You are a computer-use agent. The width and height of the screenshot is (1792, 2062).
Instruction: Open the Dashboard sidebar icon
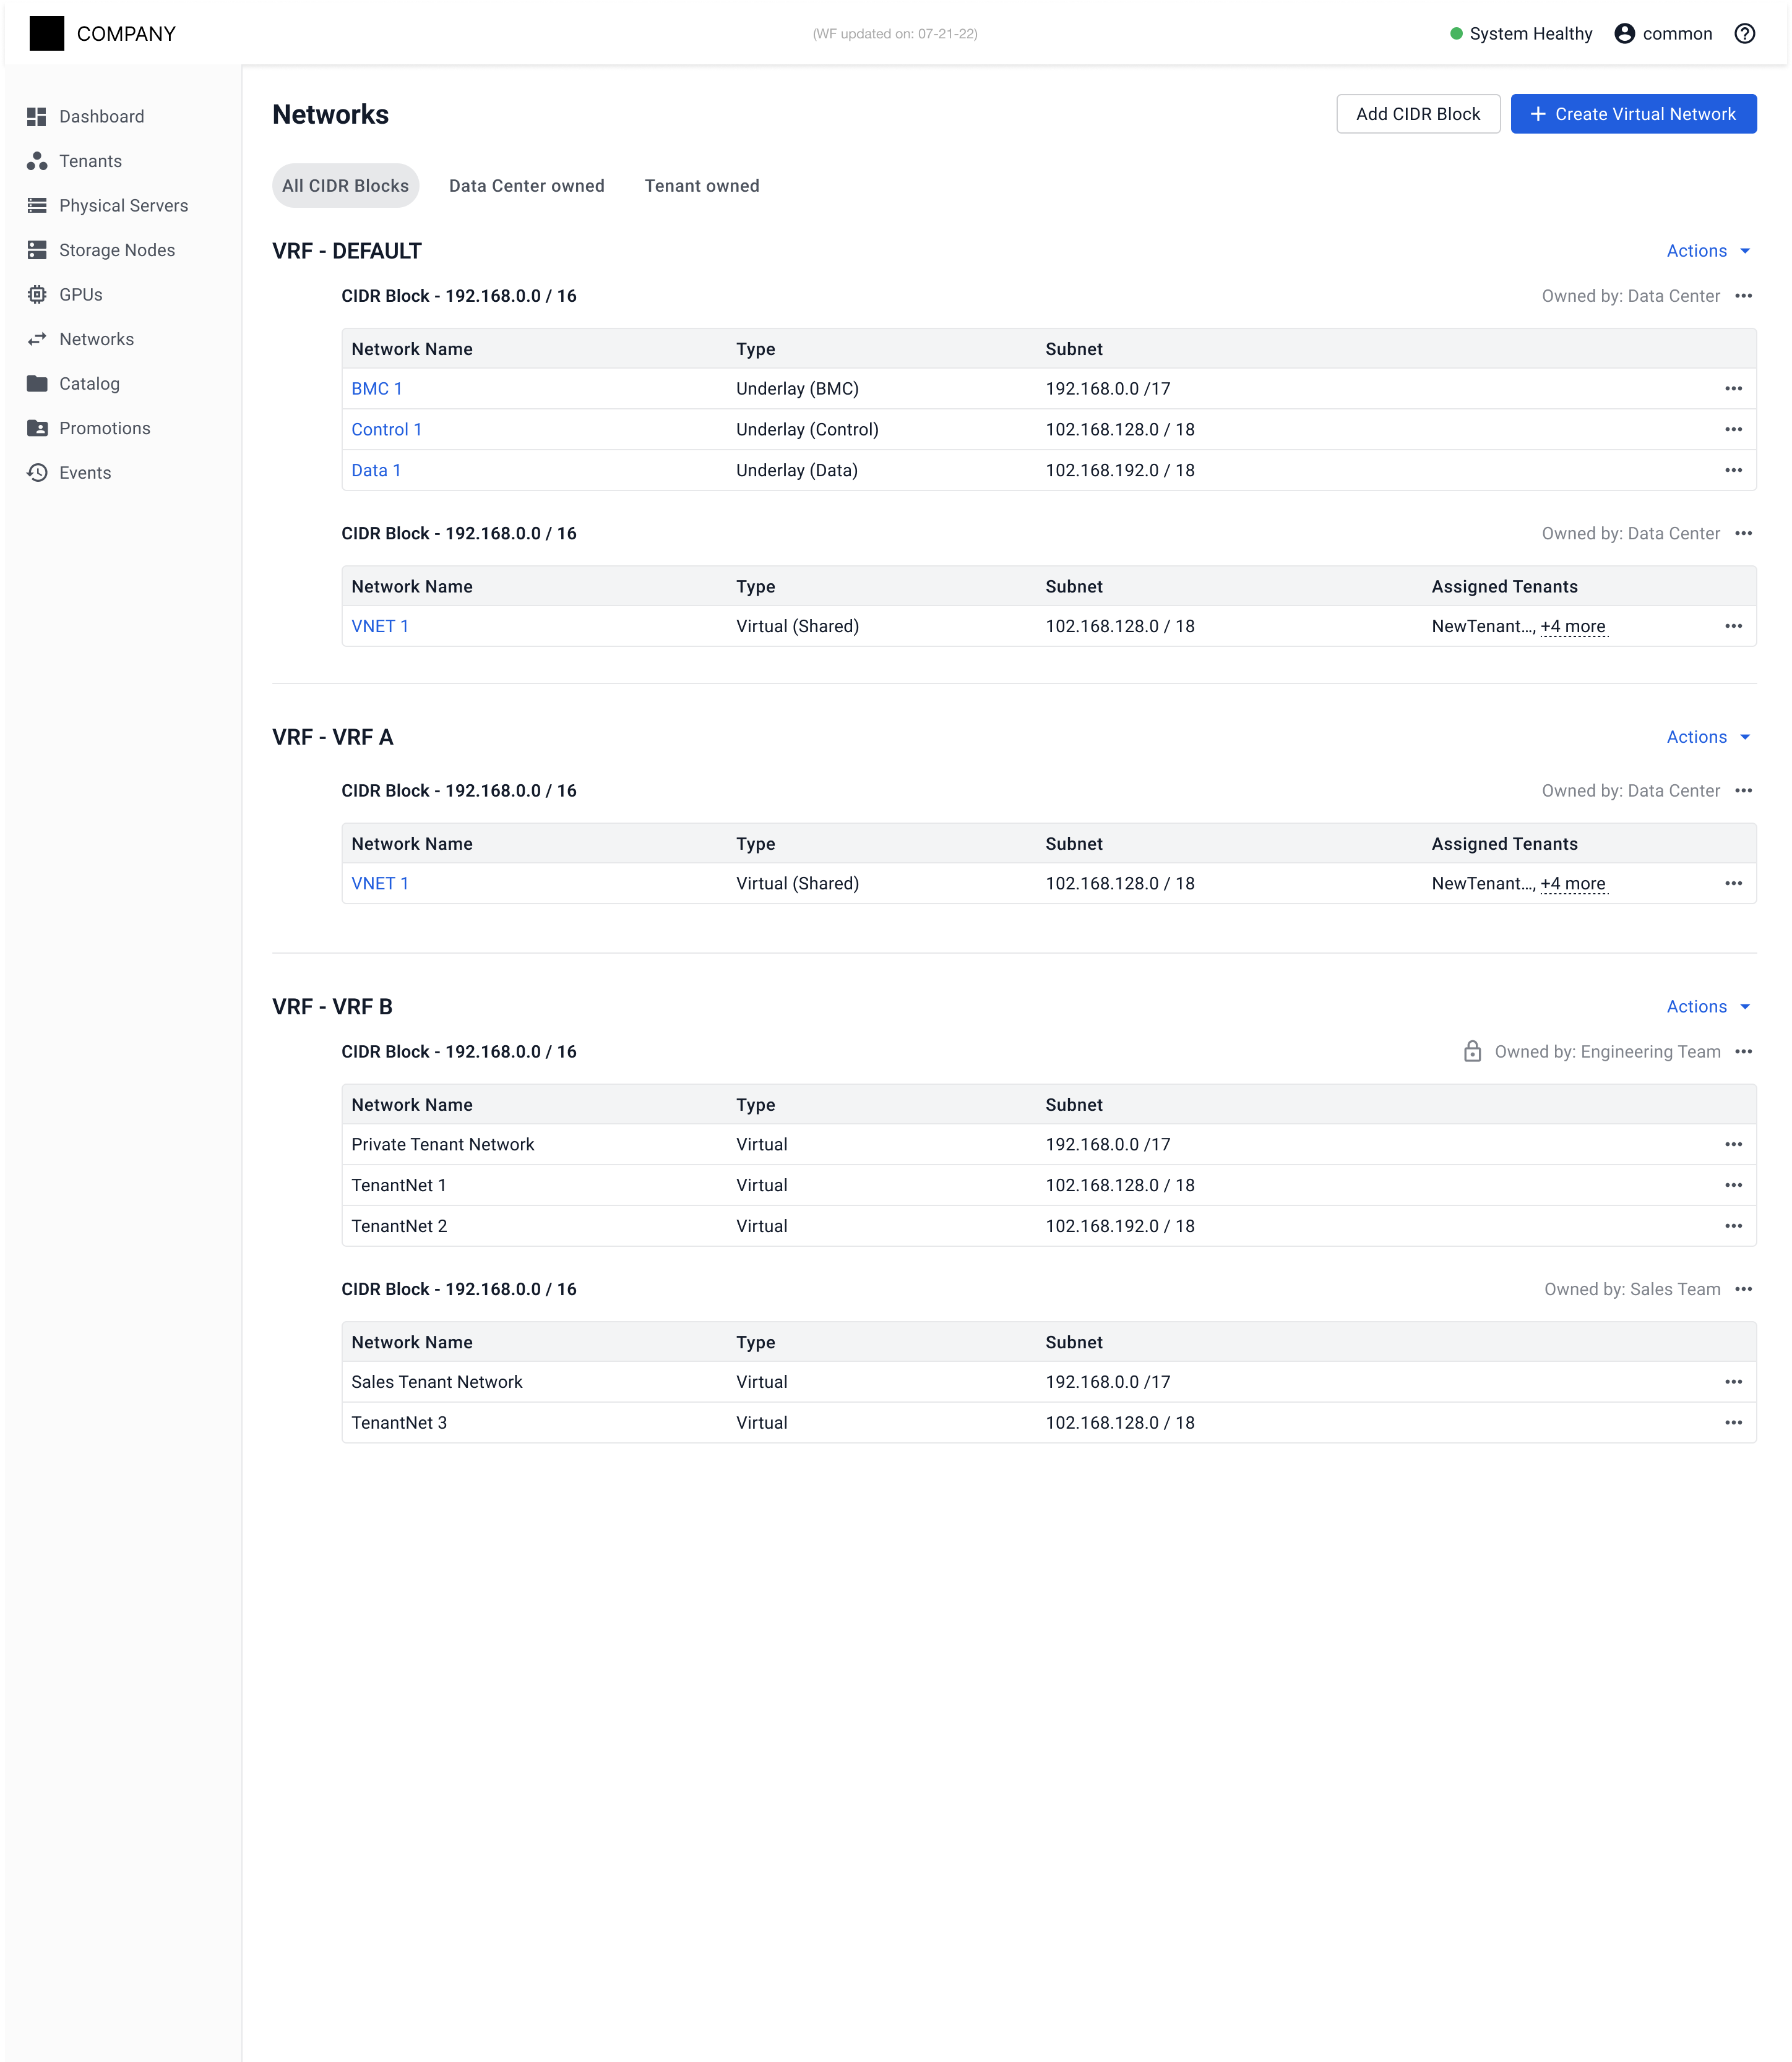click(37, 117)
